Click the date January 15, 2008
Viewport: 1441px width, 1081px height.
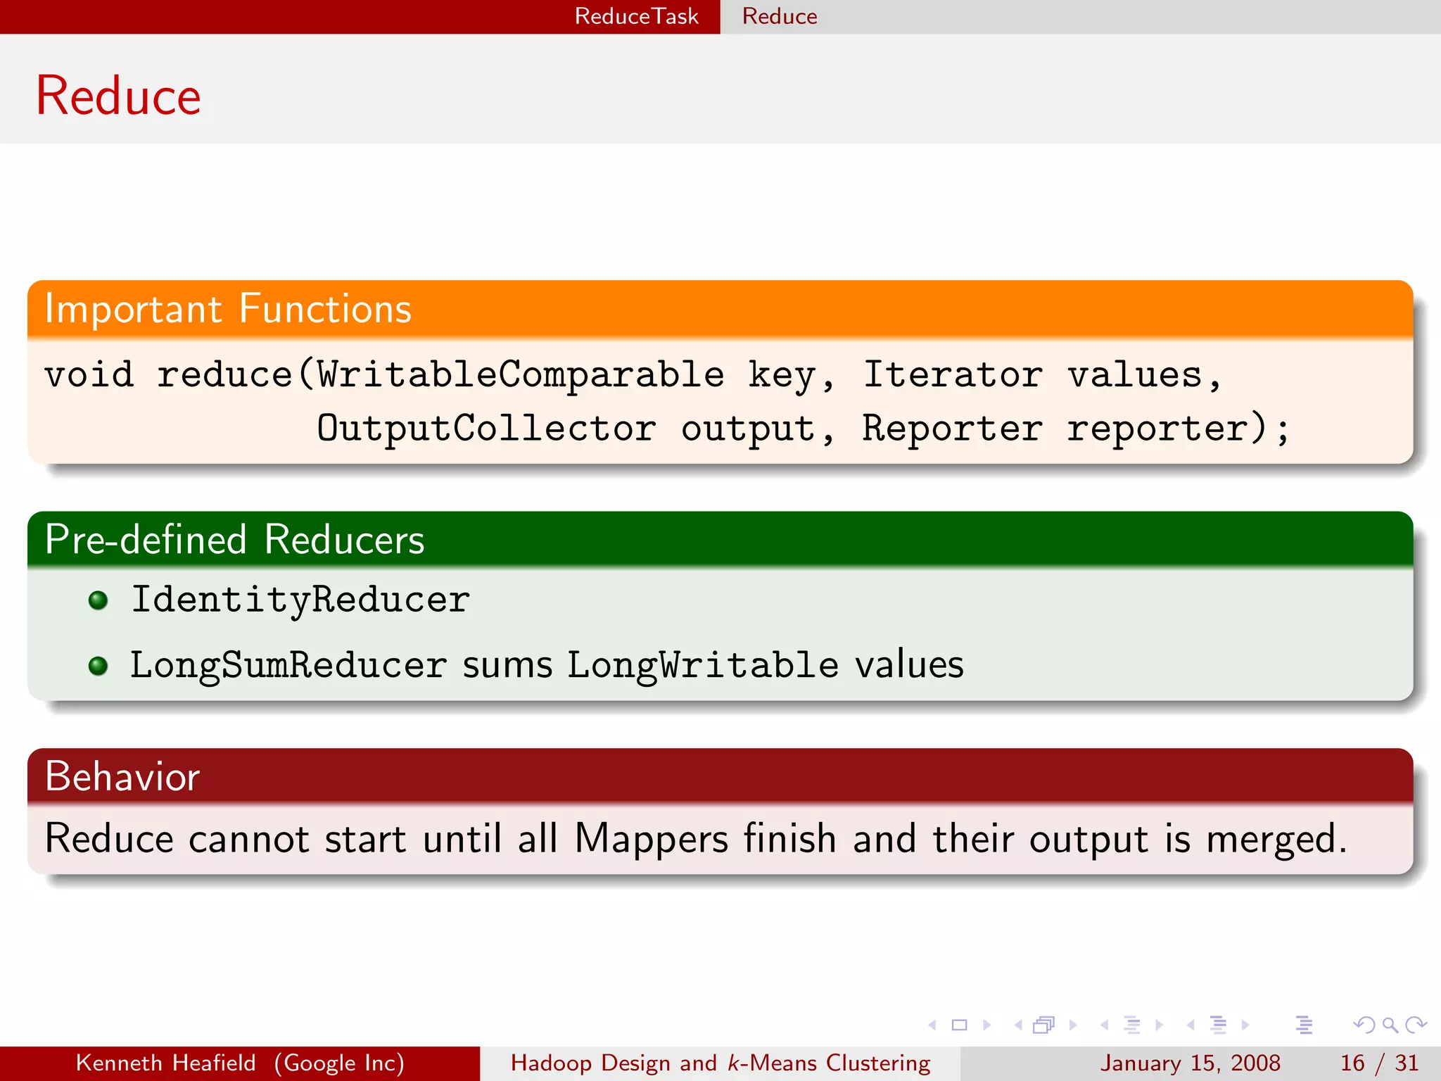click(1191, 1063)
